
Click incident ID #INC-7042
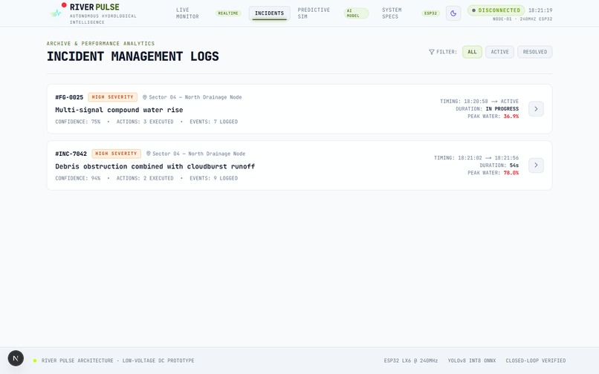[x=71, y=154]
